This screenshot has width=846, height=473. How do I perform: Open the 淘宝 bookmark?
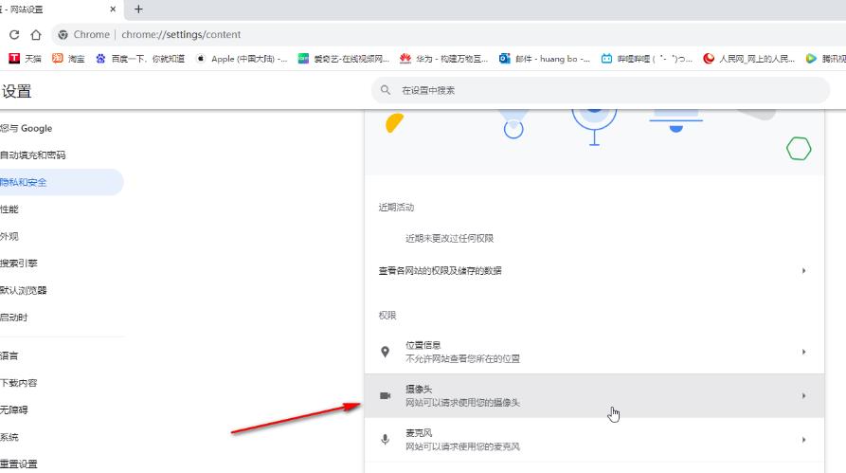pos(68,59)
